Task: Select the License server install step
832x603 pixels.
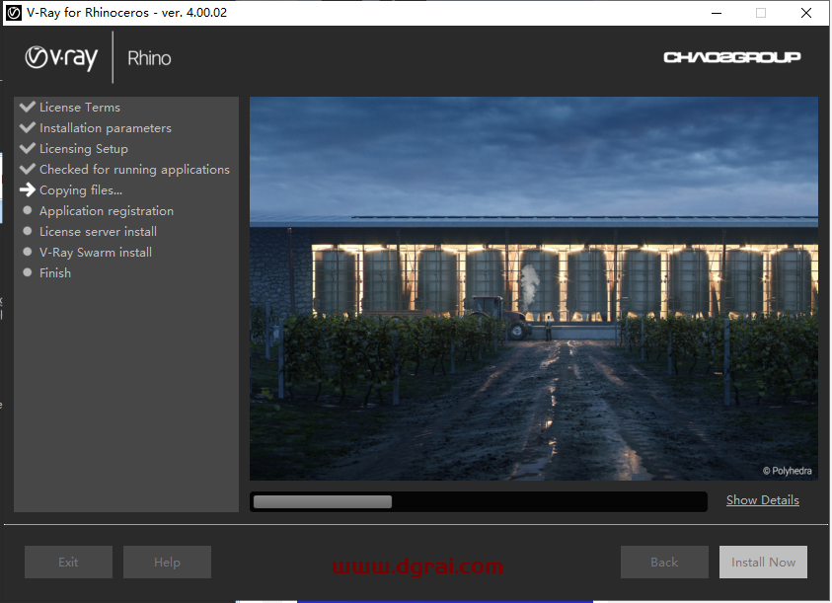Action: 98,232
